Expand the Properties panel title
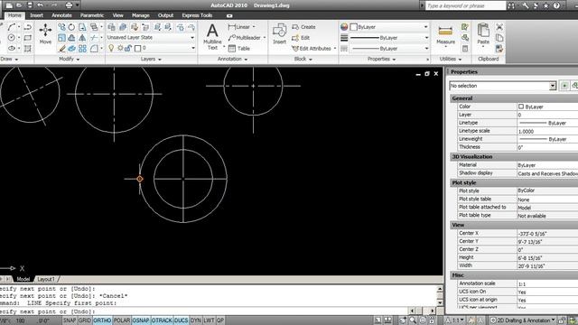Viewport: 578px width, 325px height. click(381, 59)
